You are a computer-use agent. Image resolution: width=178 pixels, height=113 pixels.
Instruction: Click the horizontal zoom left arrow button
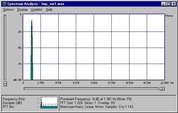[161, 89]
